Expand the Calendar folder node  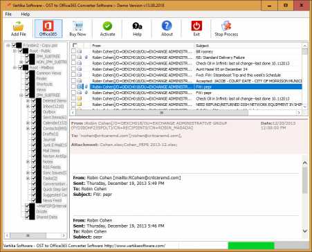(x=28, y=123)
